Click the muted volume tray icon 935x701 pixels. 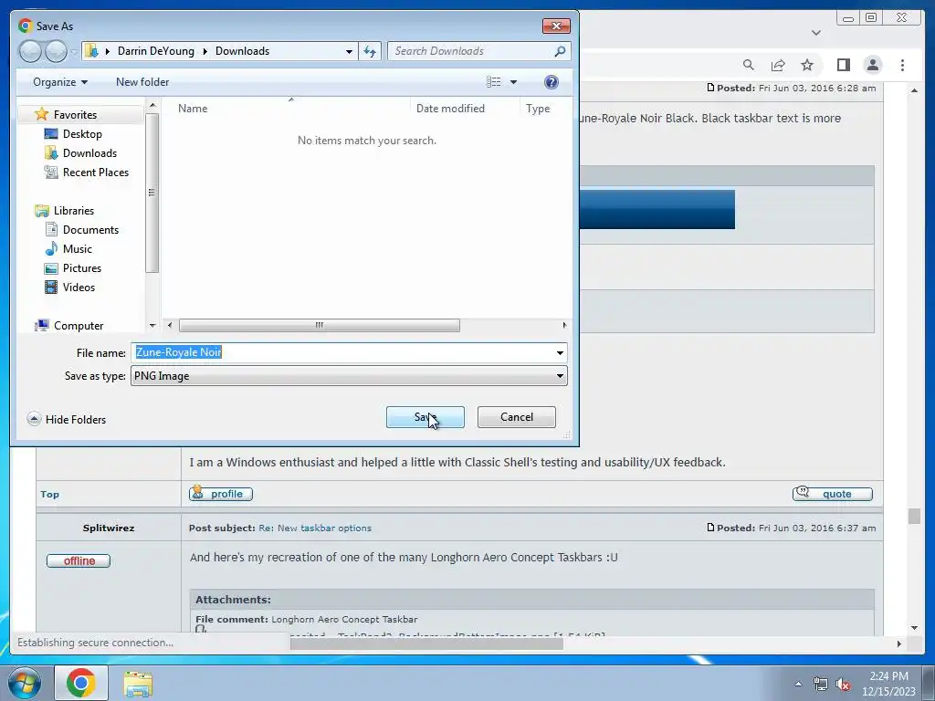(843, 685)
